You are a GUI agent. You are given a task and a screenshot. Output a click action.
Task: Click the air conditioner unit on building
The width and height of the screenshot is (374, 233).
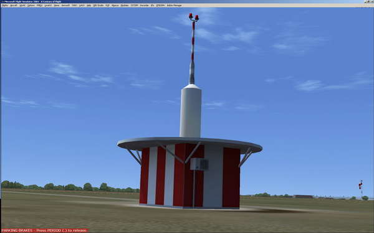[199, 164]
